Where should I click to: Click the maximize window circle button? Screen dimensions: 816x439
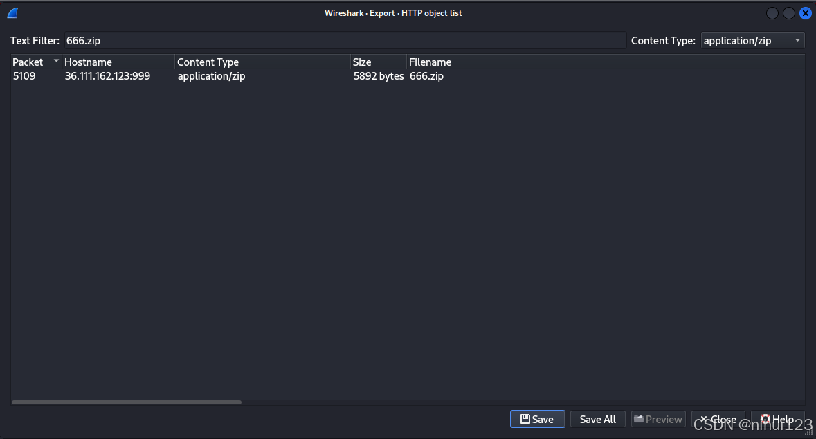click(x=789, y=13)
